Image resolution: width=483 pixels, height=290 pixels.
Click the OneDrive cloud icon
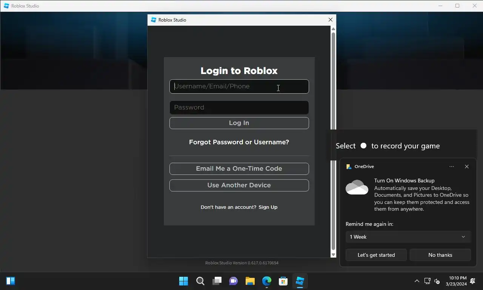[x=357, y=187]
